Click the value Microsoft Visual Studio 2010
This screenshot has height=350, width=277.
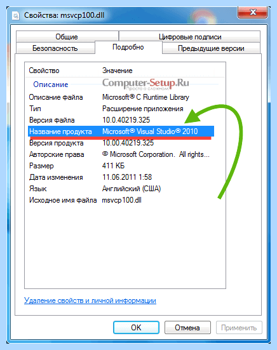(x=150, y=131)
